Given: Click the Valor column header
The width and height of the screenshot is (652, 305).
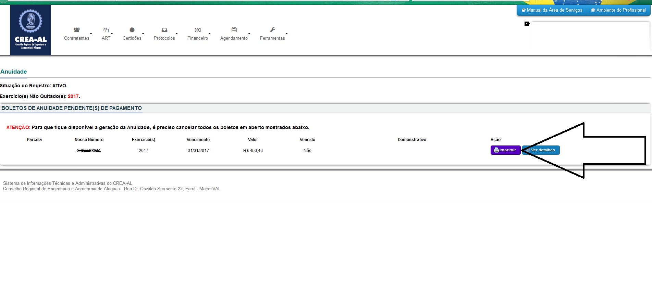Looking at the screenshot, I should click(253, 140).
